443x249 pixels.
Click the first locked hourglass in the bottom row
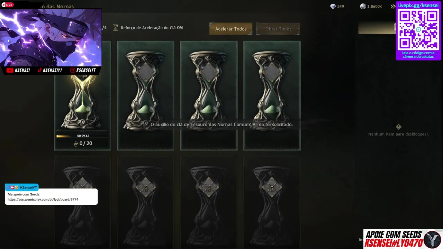click(x=82, y=202)
